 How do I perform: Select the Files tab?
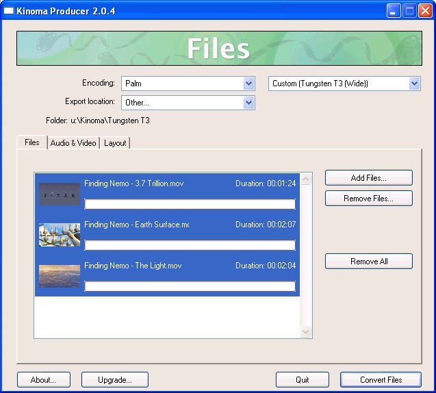pyautogui.click(x=32, y=142)
